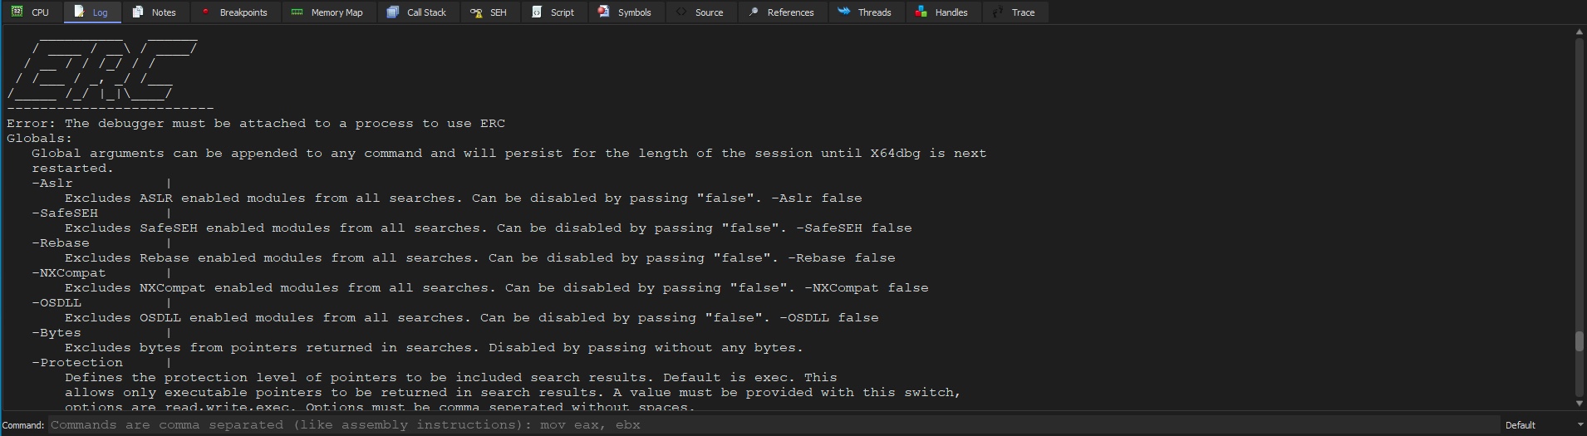Click the Symbols tab icon

[x=604, y=12]
